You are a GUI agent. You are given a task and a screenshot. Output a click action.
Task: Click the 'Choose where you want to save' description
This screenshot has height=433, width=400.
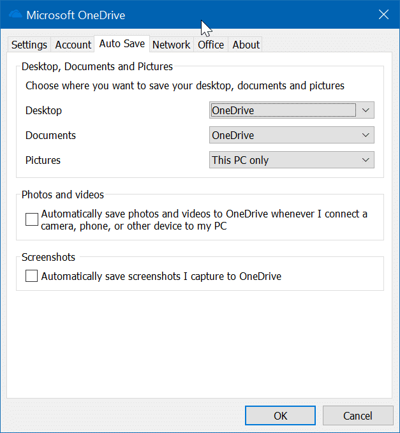[185, 86]
